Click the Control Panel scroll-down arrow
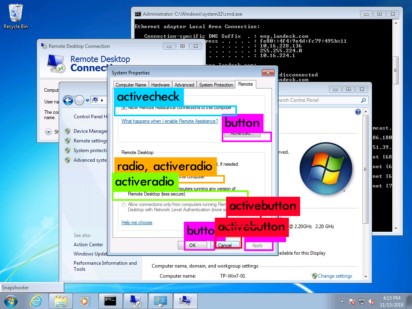Image resolution: width=412 pixels, height=309 pixels. click(x=365, y=277)
